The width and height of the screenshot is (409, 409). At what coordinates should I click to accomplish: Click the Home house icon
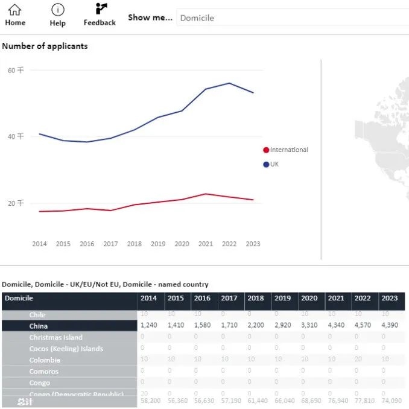15,10
